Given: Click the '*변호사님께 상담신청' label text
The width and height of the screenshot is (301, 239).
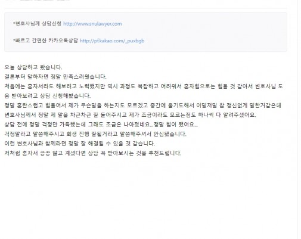Looking at the screenshot, I should click(37, 24).
